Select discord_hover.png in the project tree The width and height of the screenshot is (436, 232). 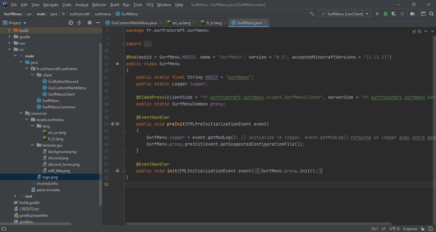[x=64, y=164]
